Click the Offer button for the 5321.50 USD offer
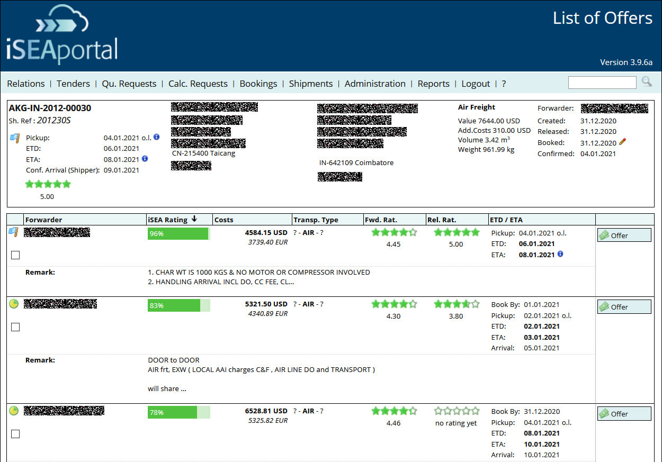Screen dimensions: 662x462 [624, 307]
